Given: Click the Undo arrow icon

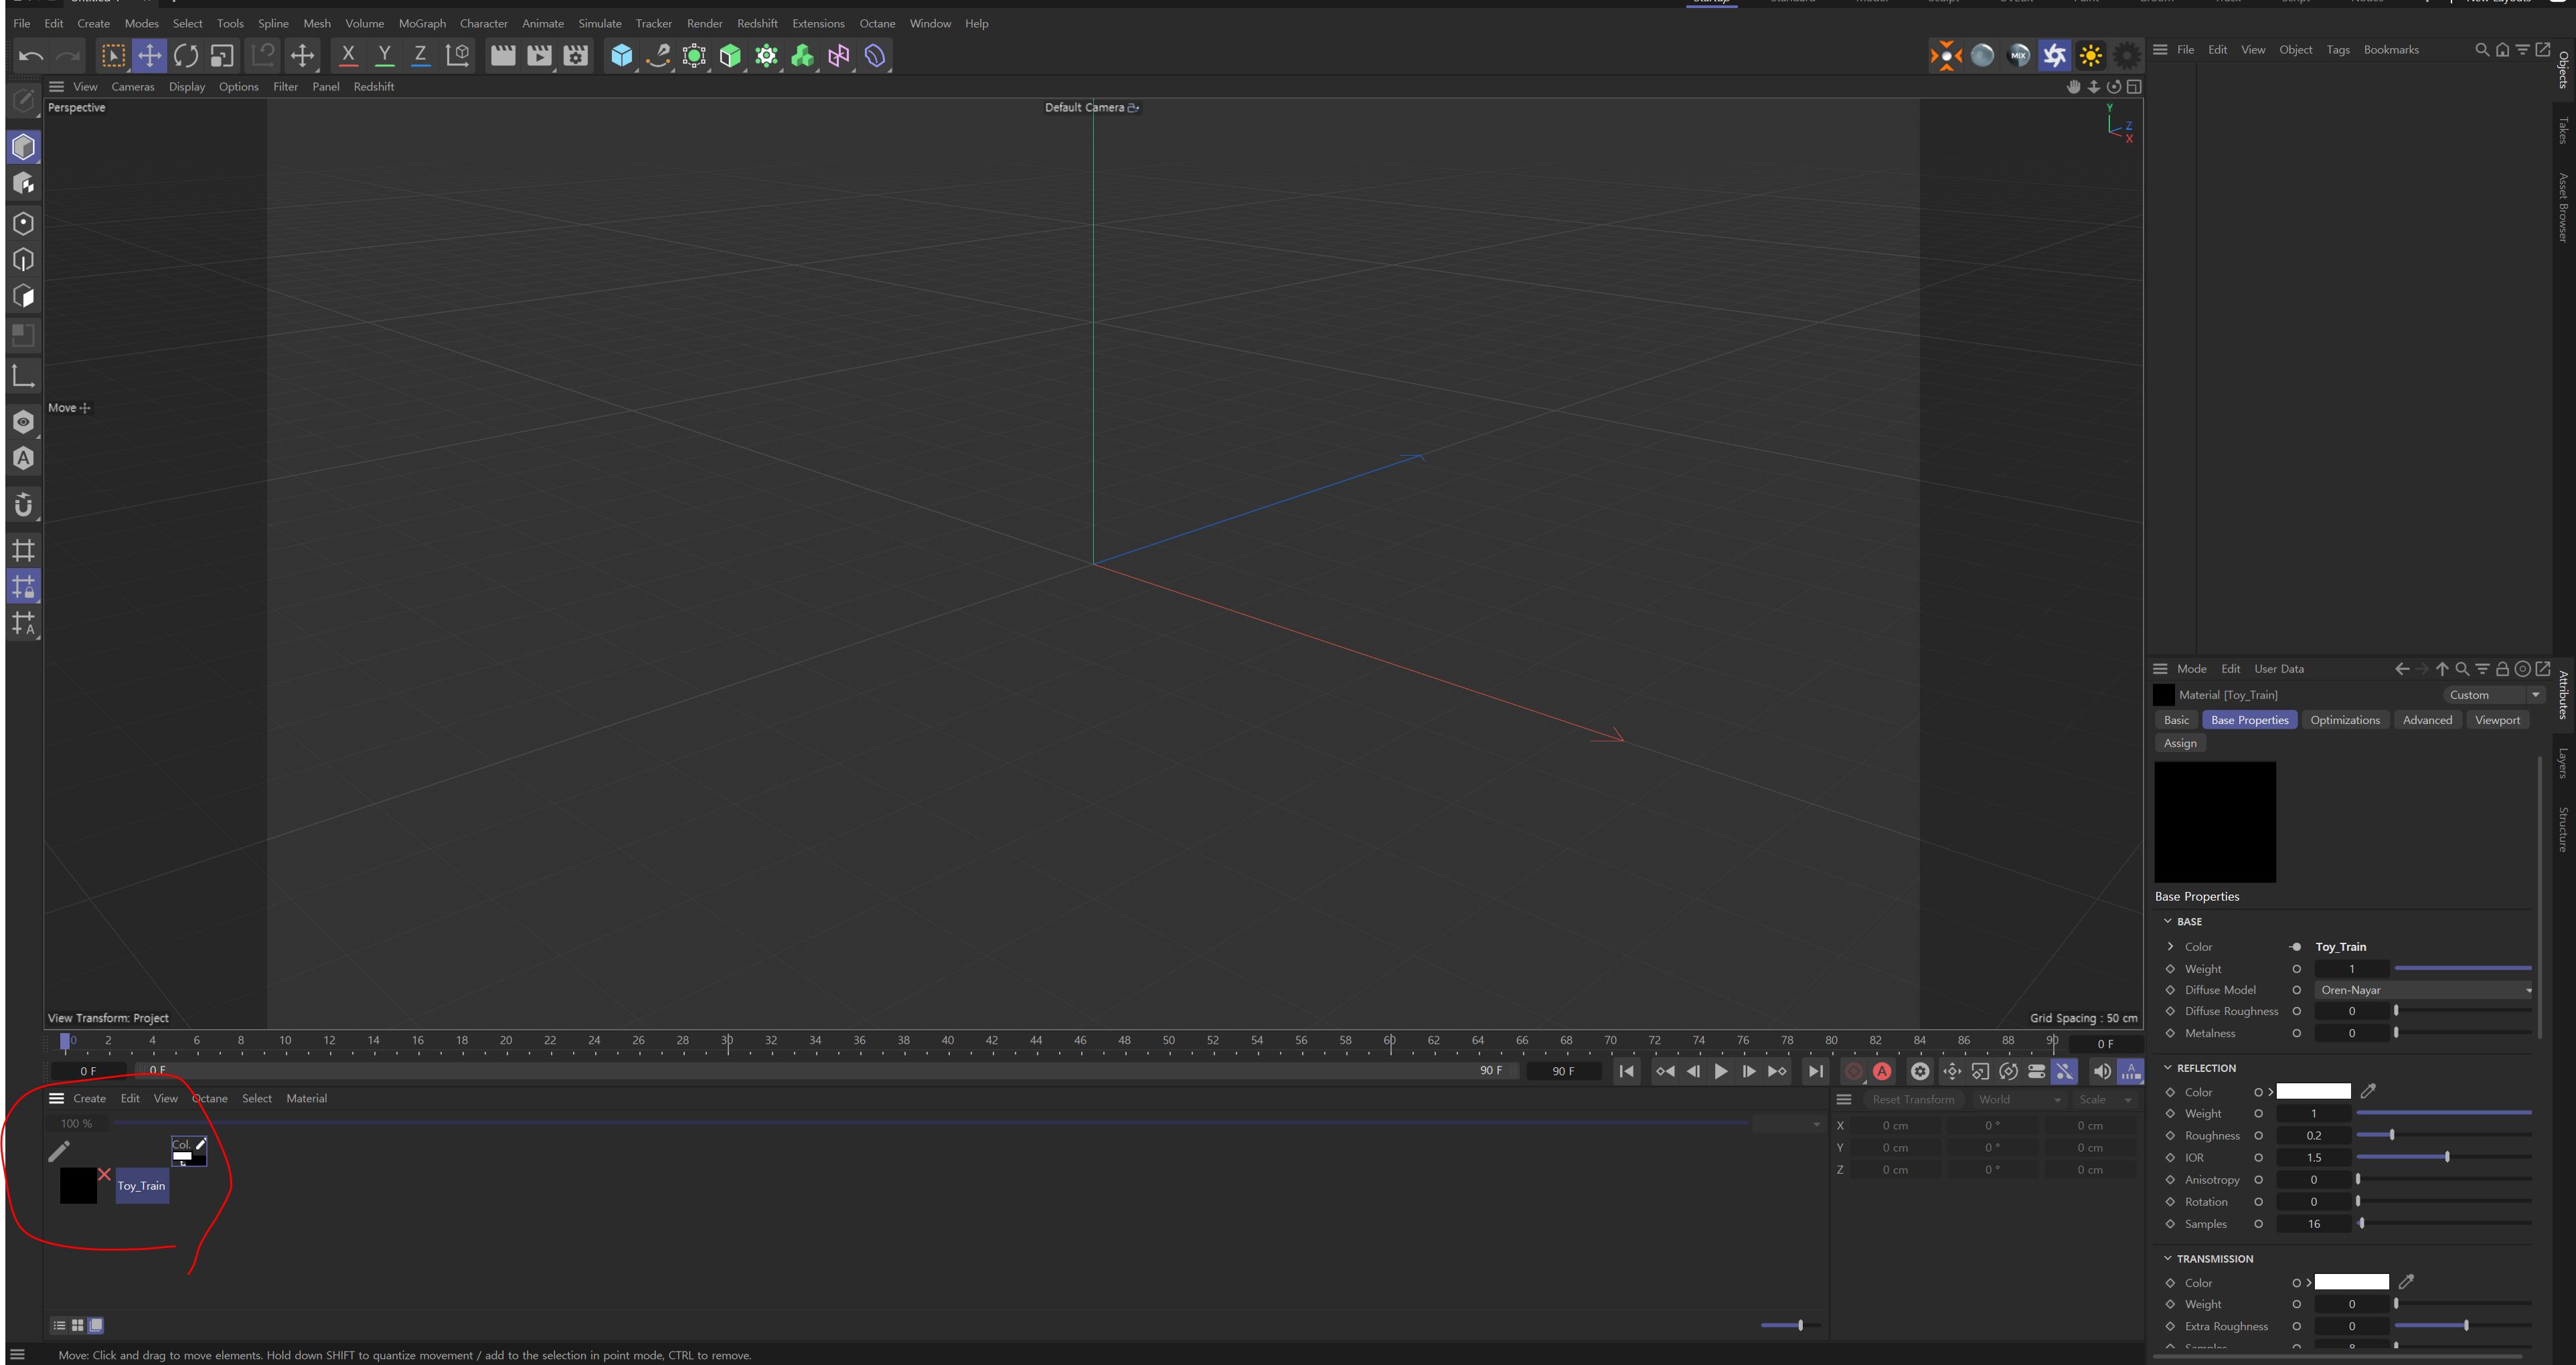Looking at the screenshot, I should (31, 56).
